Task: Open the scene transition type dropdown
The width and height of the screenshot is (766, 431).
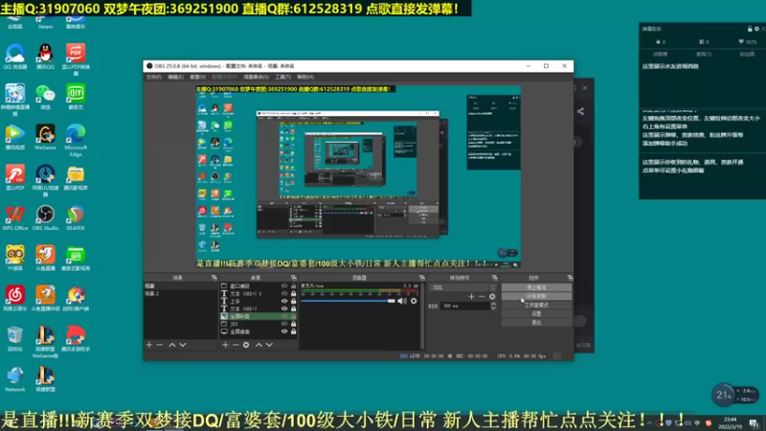Action: (463, 287)
